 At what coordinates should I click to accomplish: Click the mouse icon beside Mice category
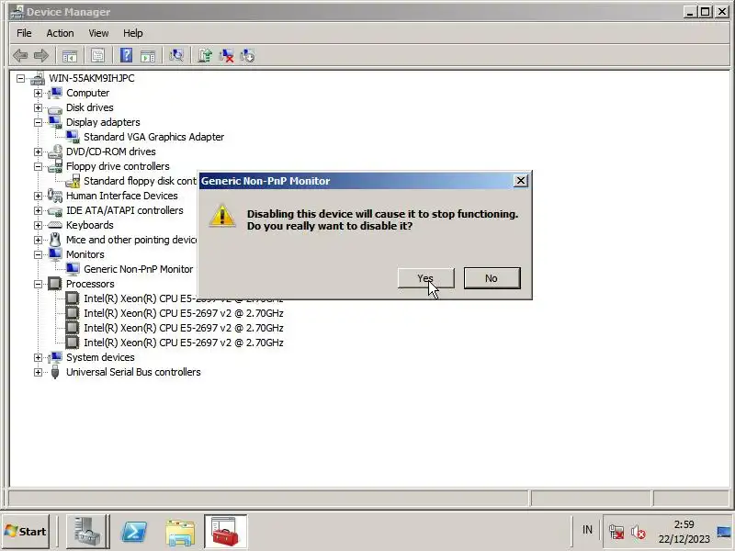coord(55,240)
